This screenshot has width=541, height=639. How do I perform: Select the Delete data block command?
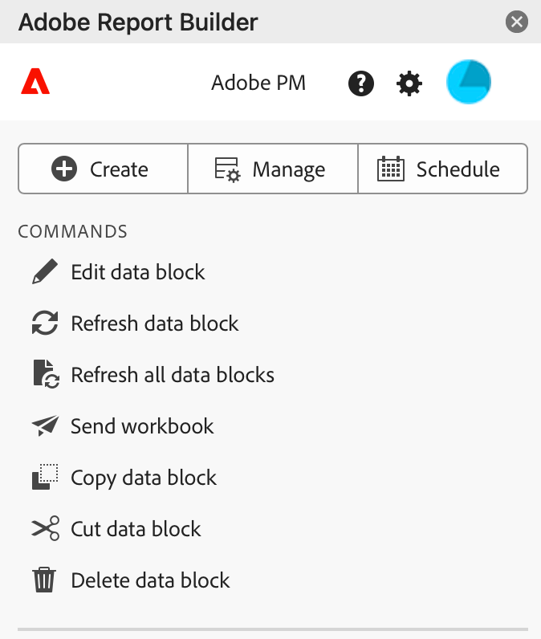click(x=150, y=580)
